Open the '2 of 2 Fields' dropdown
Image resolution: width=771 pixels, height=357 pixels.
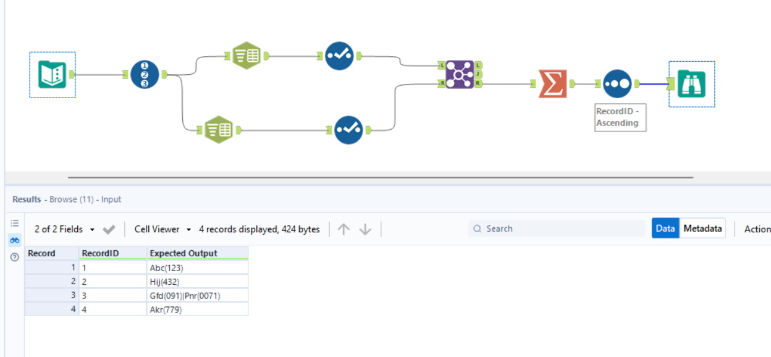click(x=65, y=229)
